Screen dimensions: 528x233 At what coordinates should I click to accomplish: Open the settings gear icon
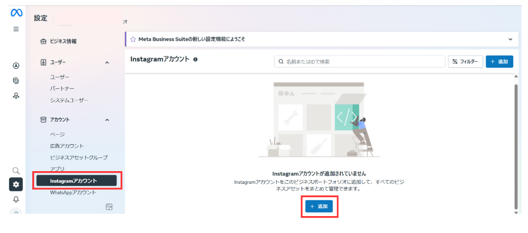click(x=16, y=184)
